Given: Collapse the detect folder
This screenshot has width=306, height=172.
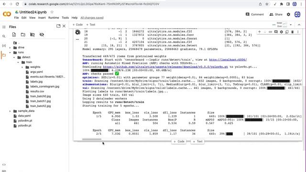Looking at the screenshot, I should 14,57.
